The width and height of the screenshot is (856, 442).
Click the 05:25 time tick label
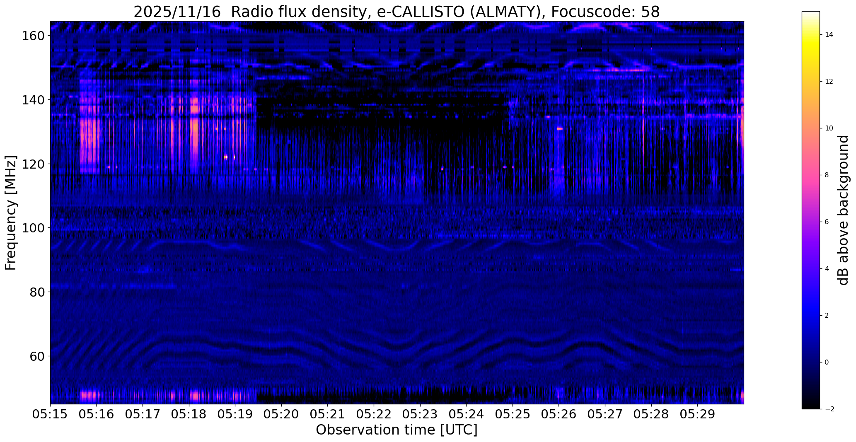coord(513,414)
